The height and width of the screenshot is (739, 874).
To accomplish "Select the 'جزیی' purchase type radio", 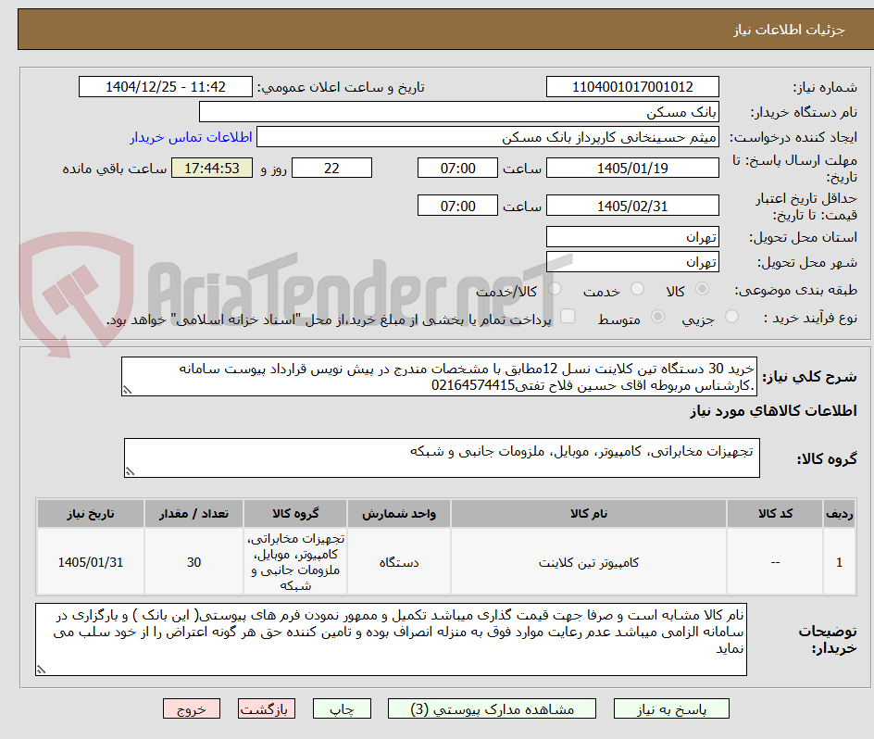I will point(731,316).
